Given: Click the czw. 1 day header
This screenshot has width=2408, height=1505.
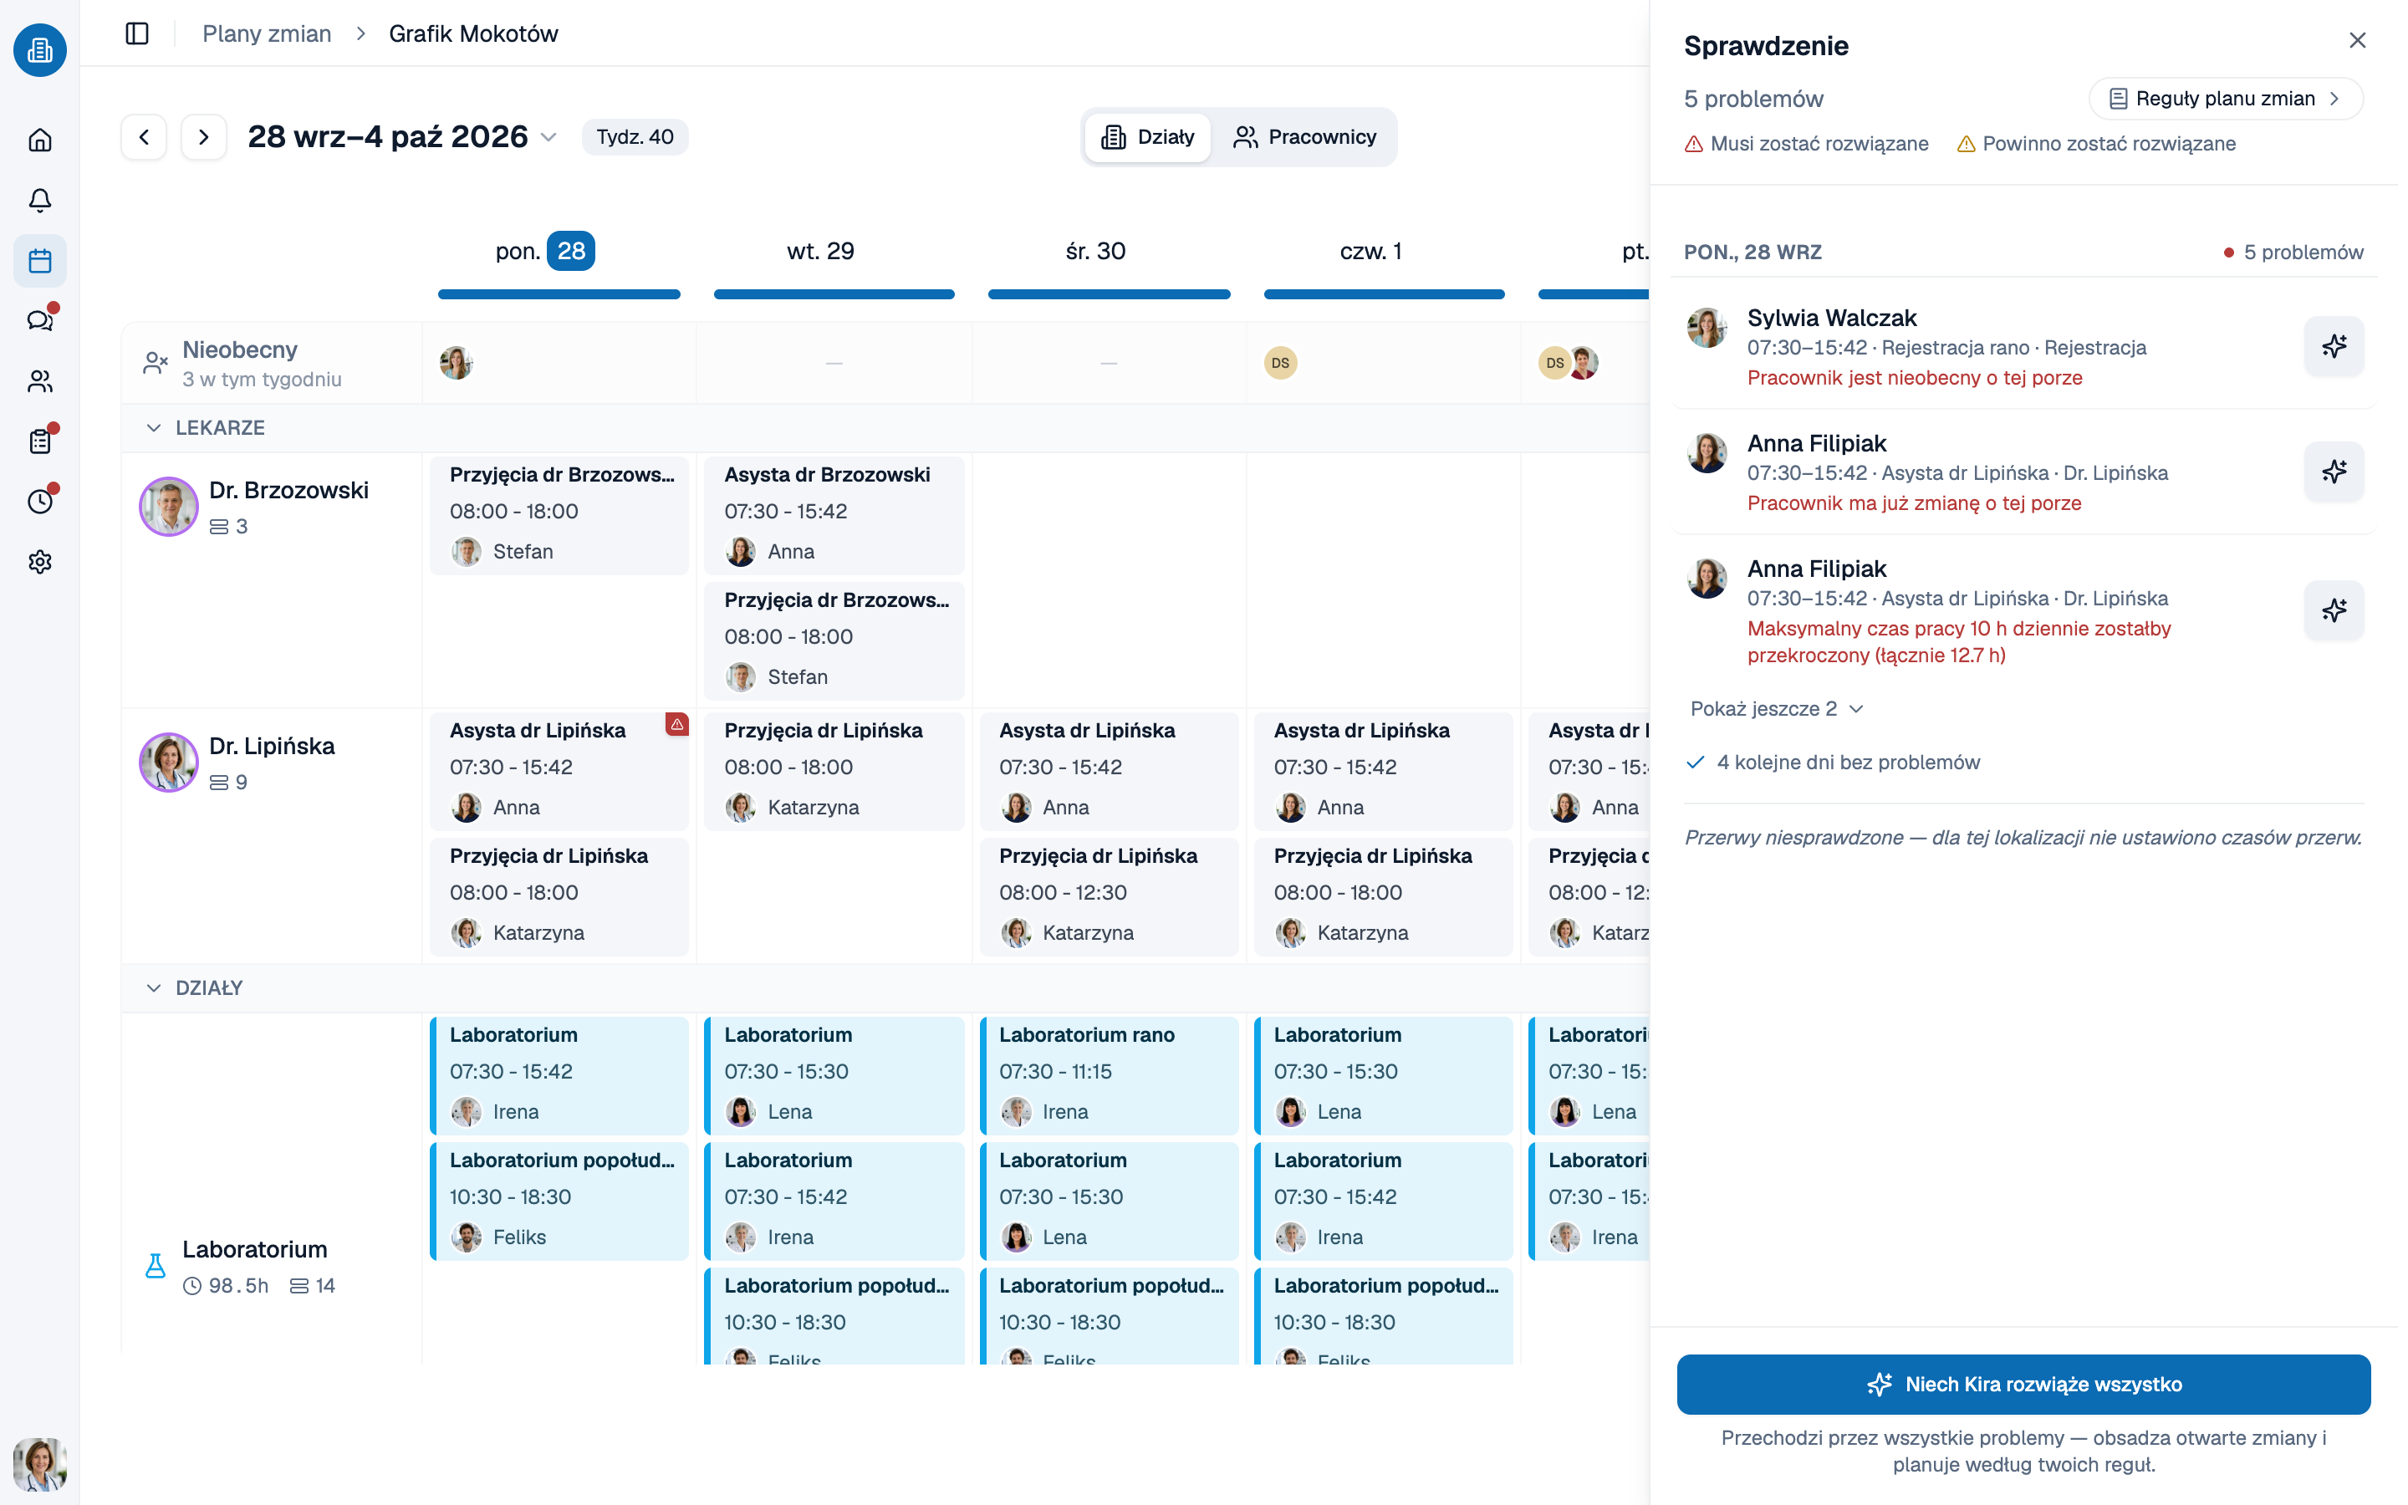Looking at the screenshot, I should click(1371, 251).
